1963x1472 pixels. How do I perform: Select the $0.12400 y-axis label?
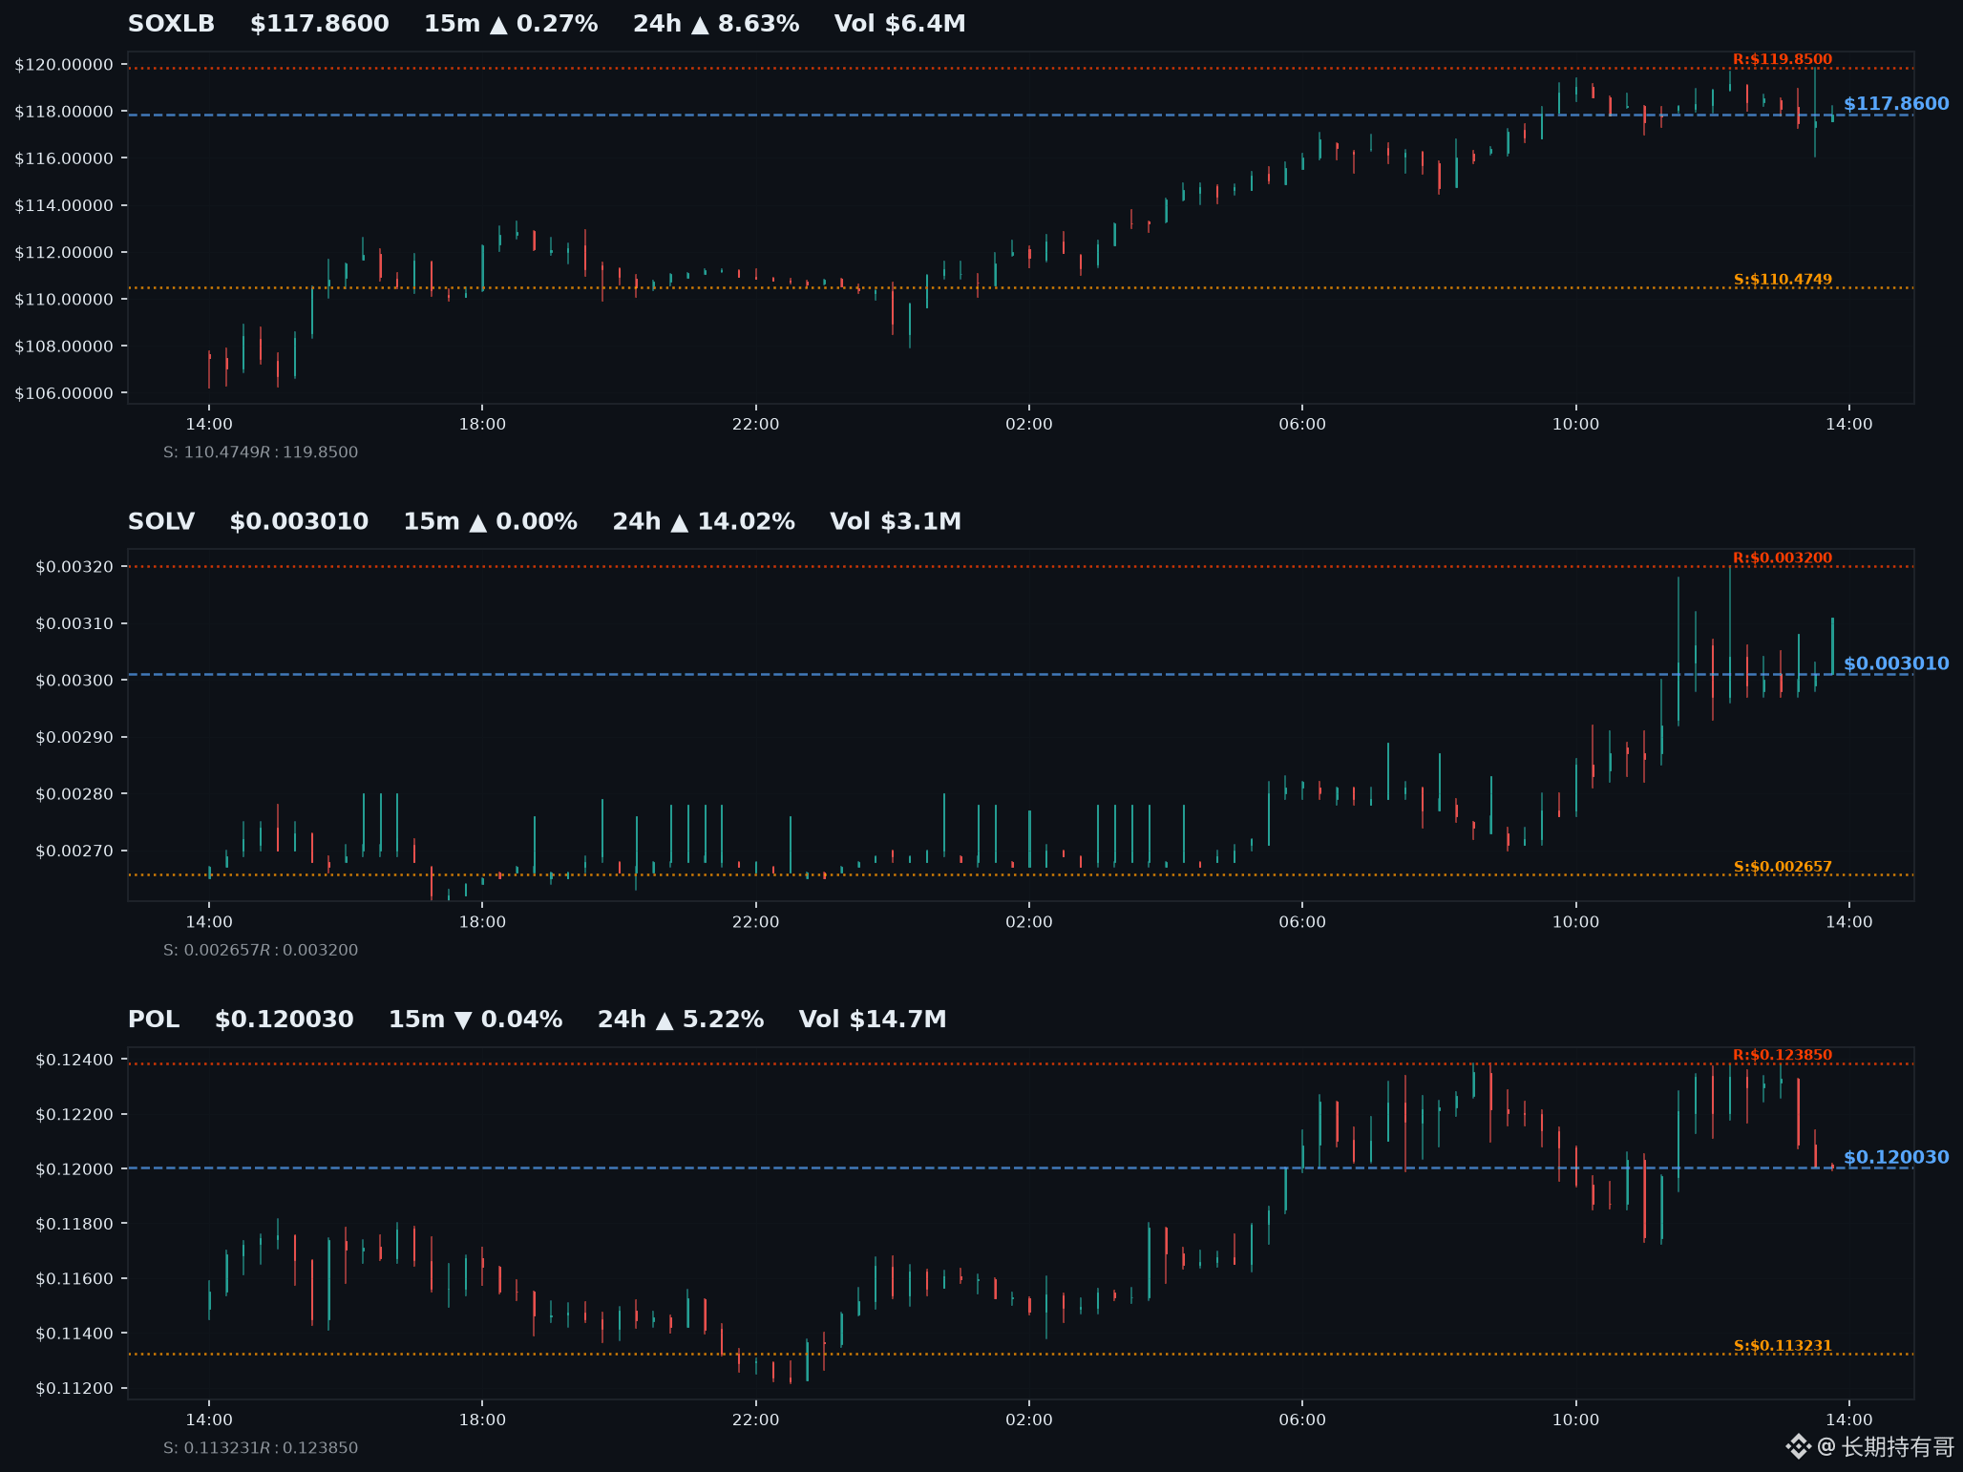74,1060
